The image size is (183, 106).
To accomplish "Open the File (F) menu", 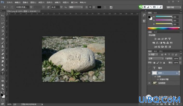I will pyautogui.click(x=9, y=2).
